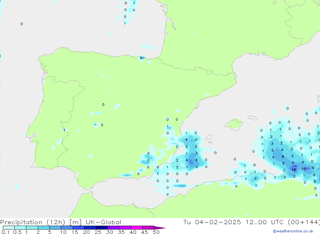Click the legend label '50'

tap(156, 232)
